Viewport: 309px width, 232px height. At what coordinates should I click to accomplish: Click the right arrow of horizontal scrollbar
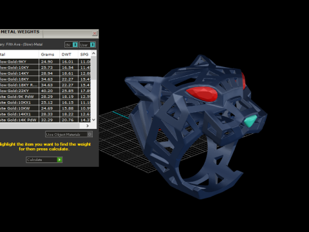point(88,126)
